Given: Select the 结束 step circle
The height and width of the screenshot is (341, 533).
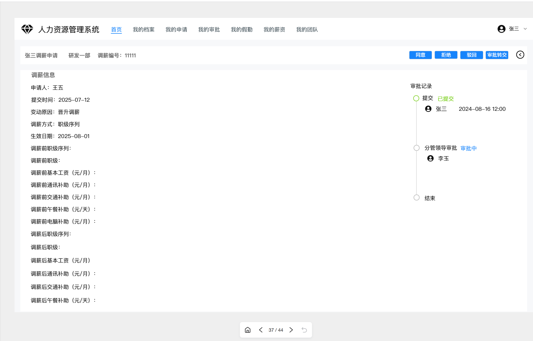Looking at the screenshot, I should point(416,198).
